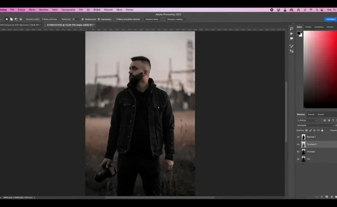The width and height of the screenshot is (337, 207).
Task: Open the History panel icon in the dock
Action: click(291, 28)
